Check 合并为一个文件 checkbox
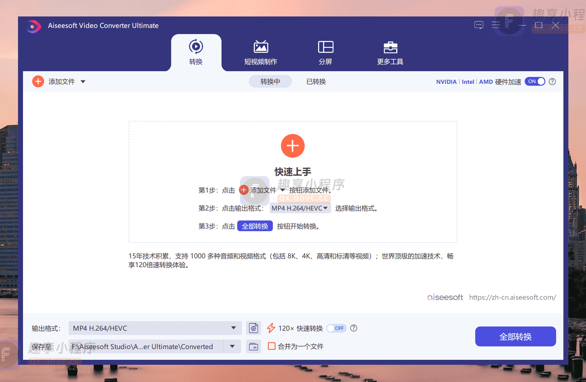Screen dimensions: 586x382 coord(272,346)
